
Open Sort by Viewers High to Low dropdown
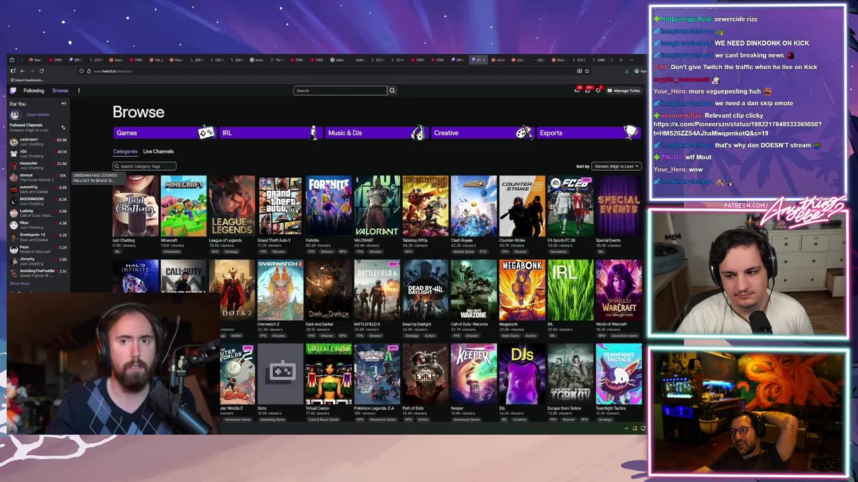pyautogui.click(x=617, y=166)
